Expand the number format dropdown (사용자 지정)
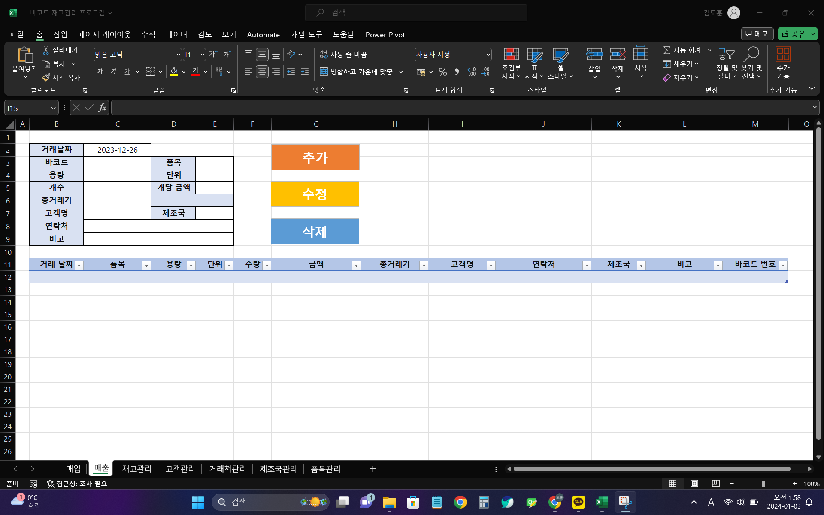 (488, 55)
